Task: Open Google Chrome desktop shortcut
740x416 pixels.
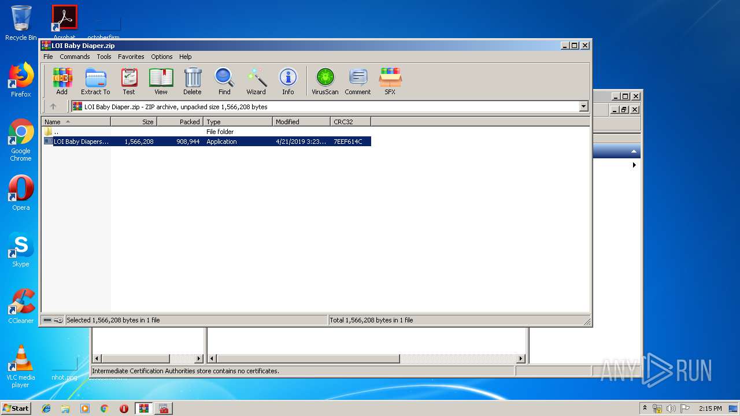Action: [x=21, y=140]
